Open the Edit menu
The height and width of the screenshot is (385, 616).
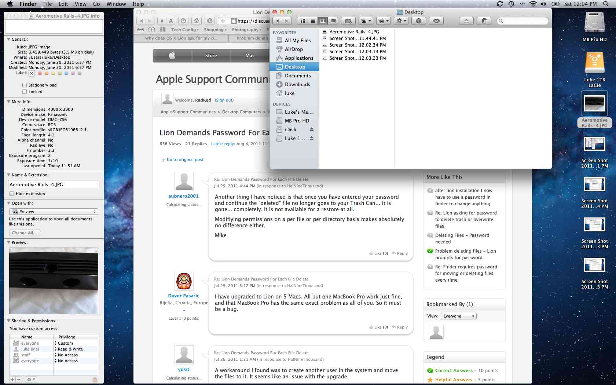(63, 4)
